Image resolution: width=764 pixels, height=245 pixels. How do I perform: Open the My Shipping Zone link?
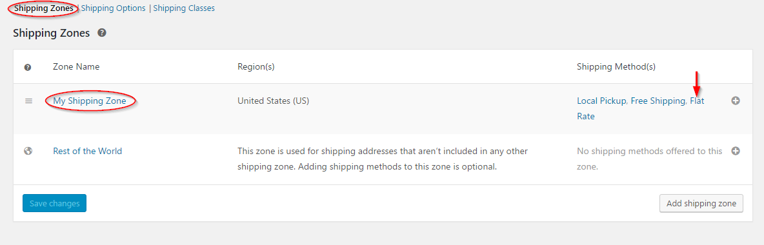(x=90, y=101)
